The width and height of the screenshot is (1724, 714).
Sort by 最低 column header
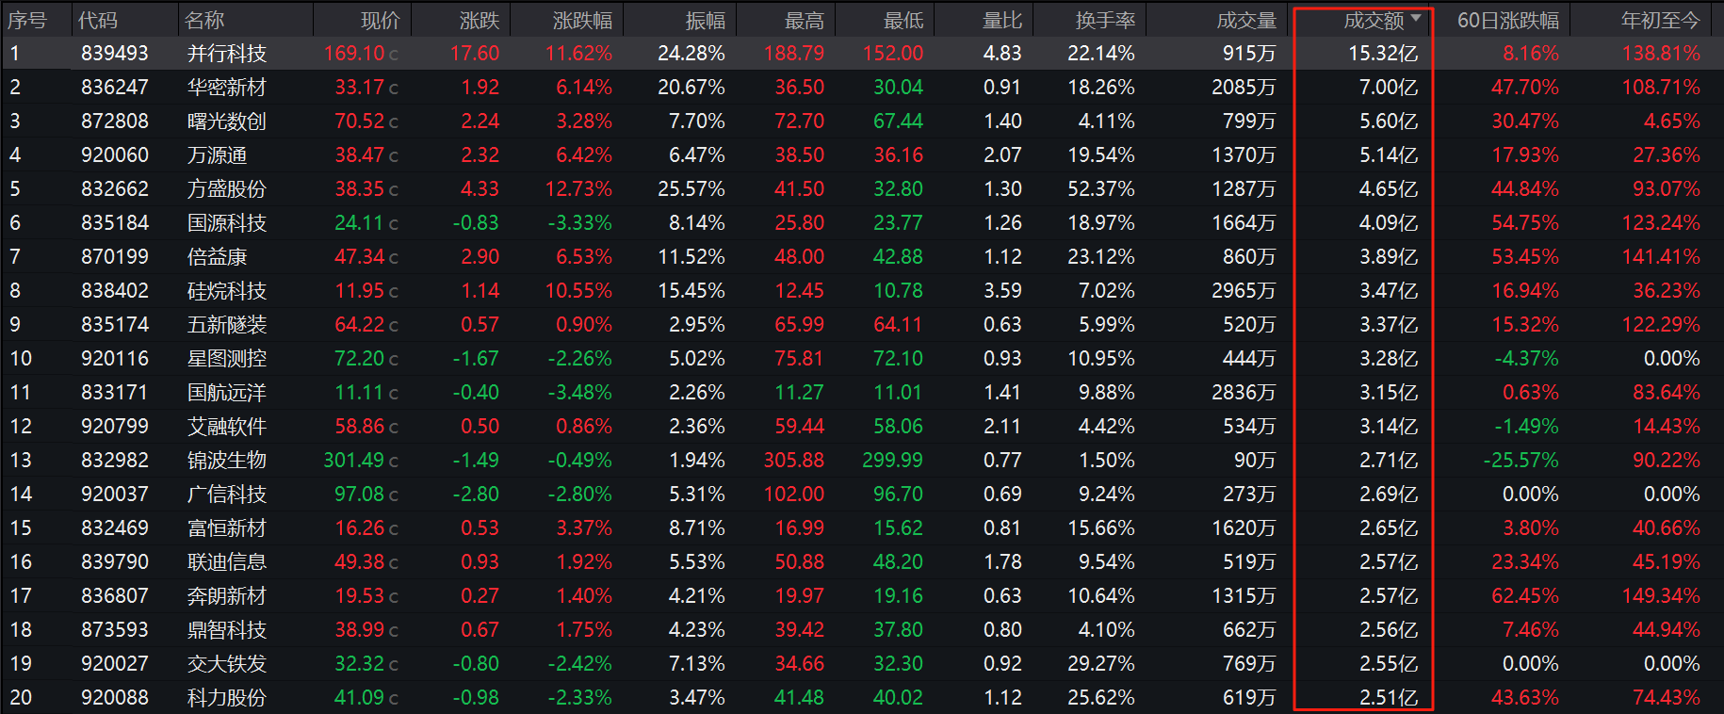(x=903, y=20)
